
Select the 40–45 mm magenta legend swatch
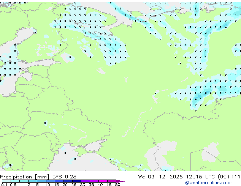point(103,181)
